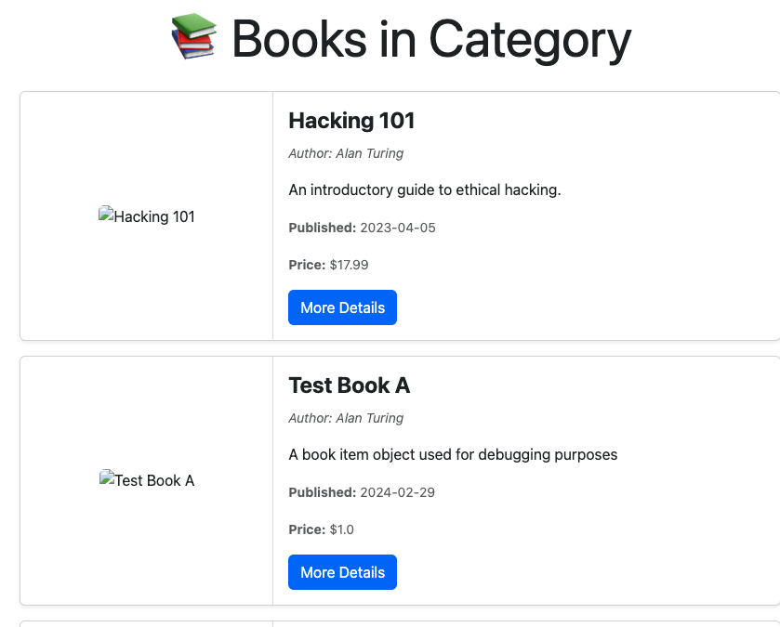Image resolution: width=780 pixels, height=627 pixels.
Task: Click the published date 2023-04-05
Action: [x=398, y=228]
